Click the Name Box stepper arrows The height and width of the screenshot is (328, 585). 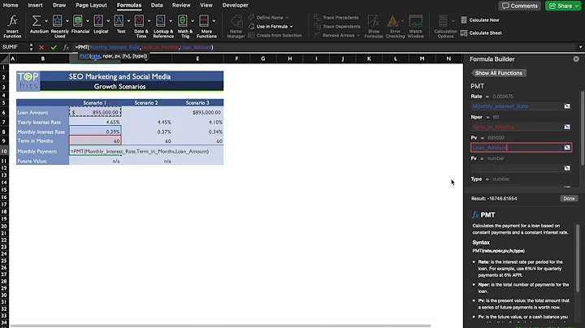tap(31, 47)
